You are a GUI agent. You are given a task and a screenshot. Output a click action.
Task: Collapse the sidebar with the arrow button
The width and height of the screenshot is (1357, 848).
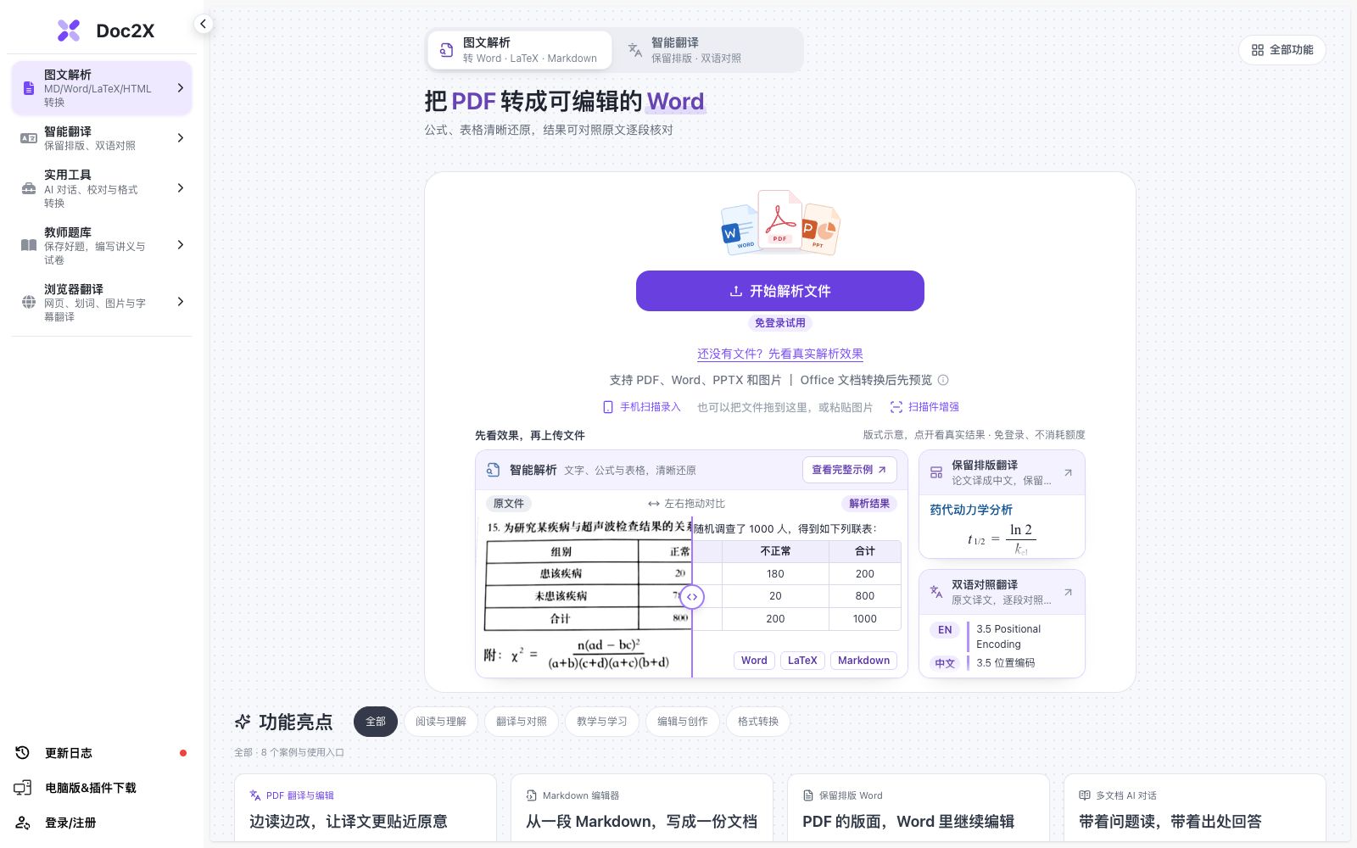[x=203, y=24]
